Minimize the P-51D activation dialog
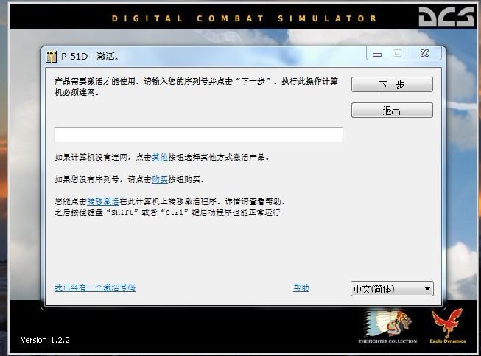The width and height of the screenshot is (481, 356). coord(377,54)
